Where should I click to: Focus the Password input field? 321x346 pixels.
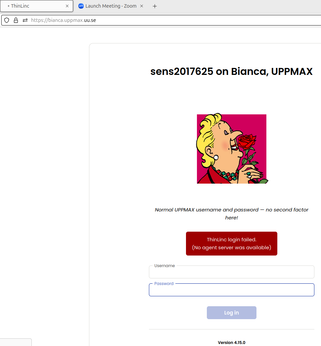[231, 290]
